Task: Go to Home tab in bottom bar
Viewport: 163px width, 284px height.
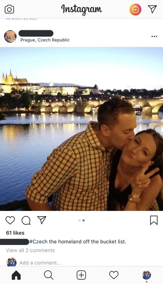Action: click(x=16, y=275)
